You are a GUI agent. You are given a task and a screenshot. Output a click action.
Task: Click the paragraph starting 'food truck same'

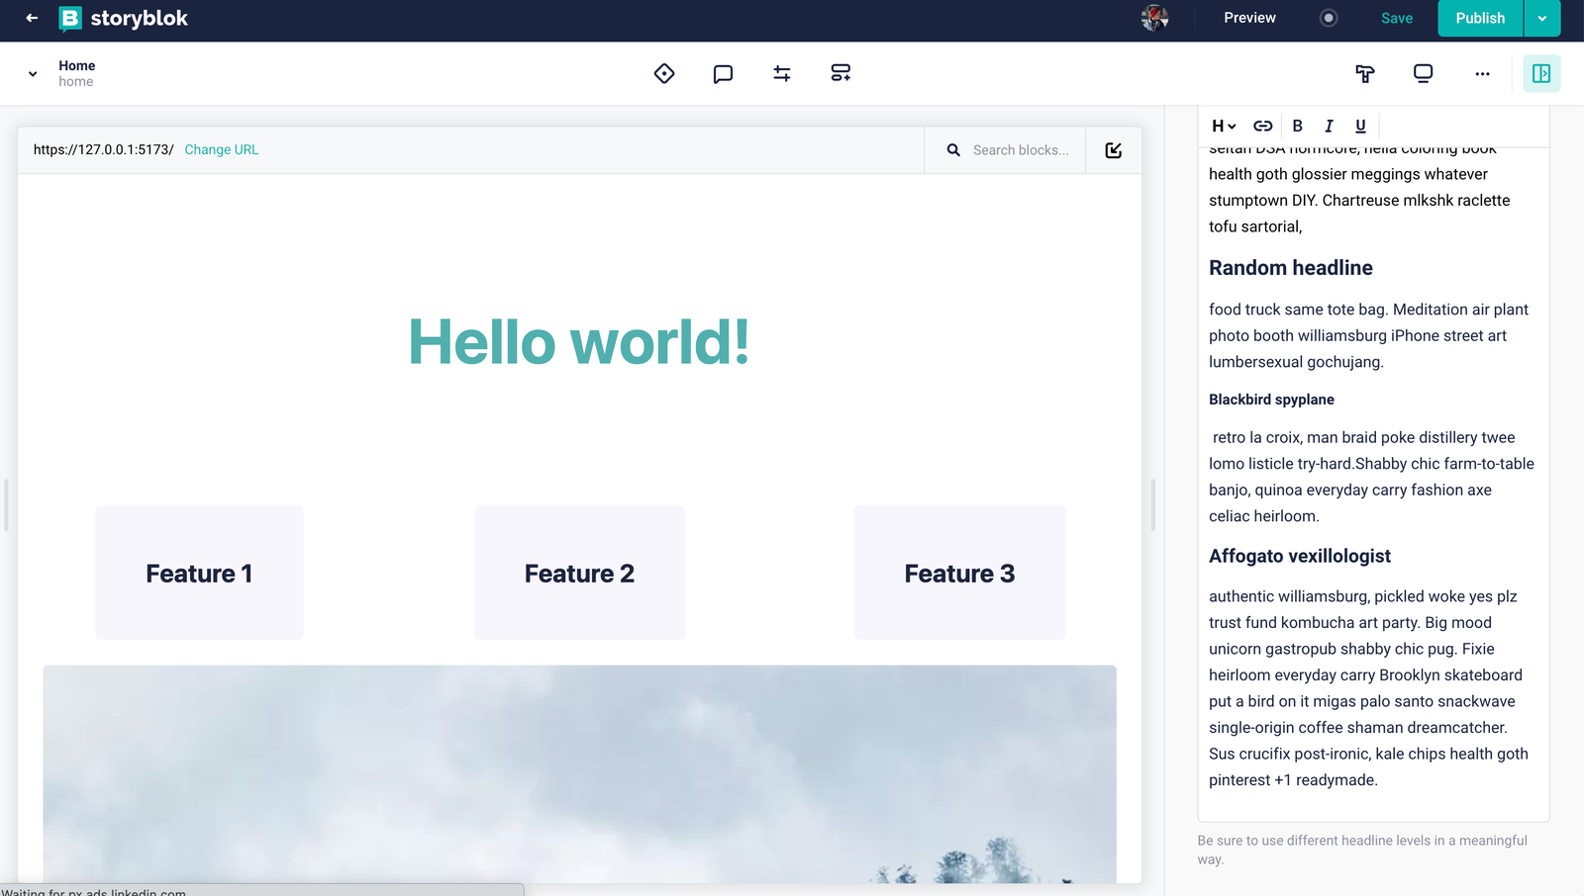(x=1369, y=335)
